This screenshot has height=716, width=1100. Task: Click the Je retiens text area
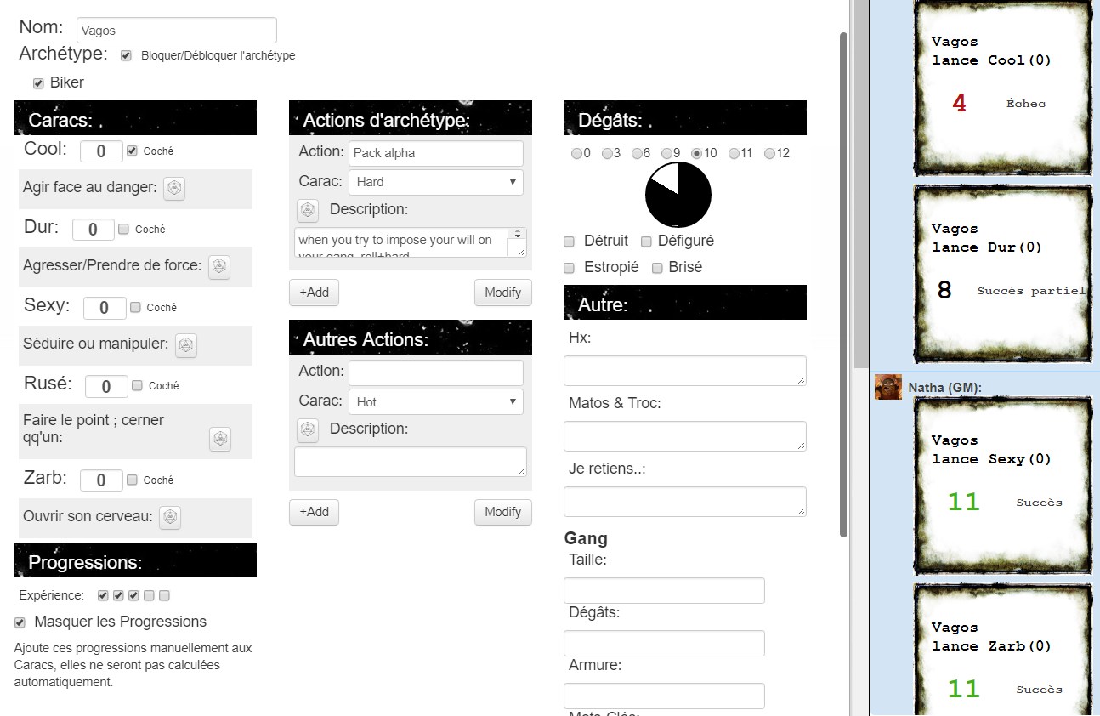point(685,502)
